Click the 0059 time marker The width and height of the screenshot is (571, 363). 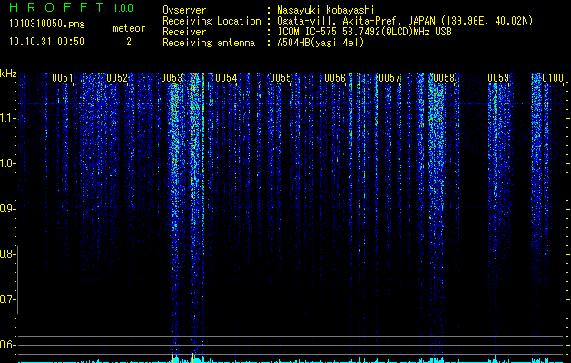click(498, 78)
